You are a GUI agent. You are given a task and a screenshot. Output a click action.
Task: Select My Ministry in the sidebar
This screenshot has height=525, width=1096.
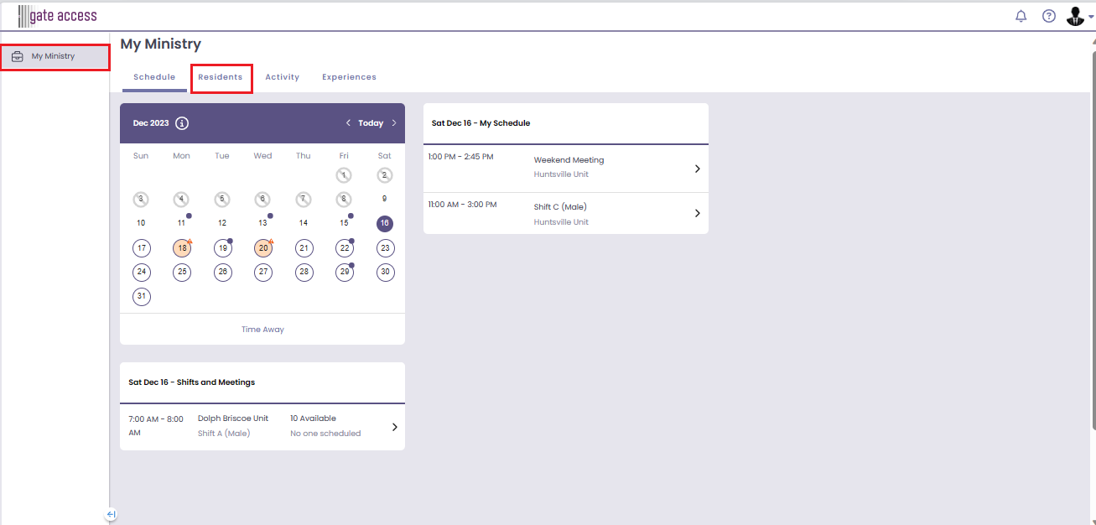[x=55, y=57]
